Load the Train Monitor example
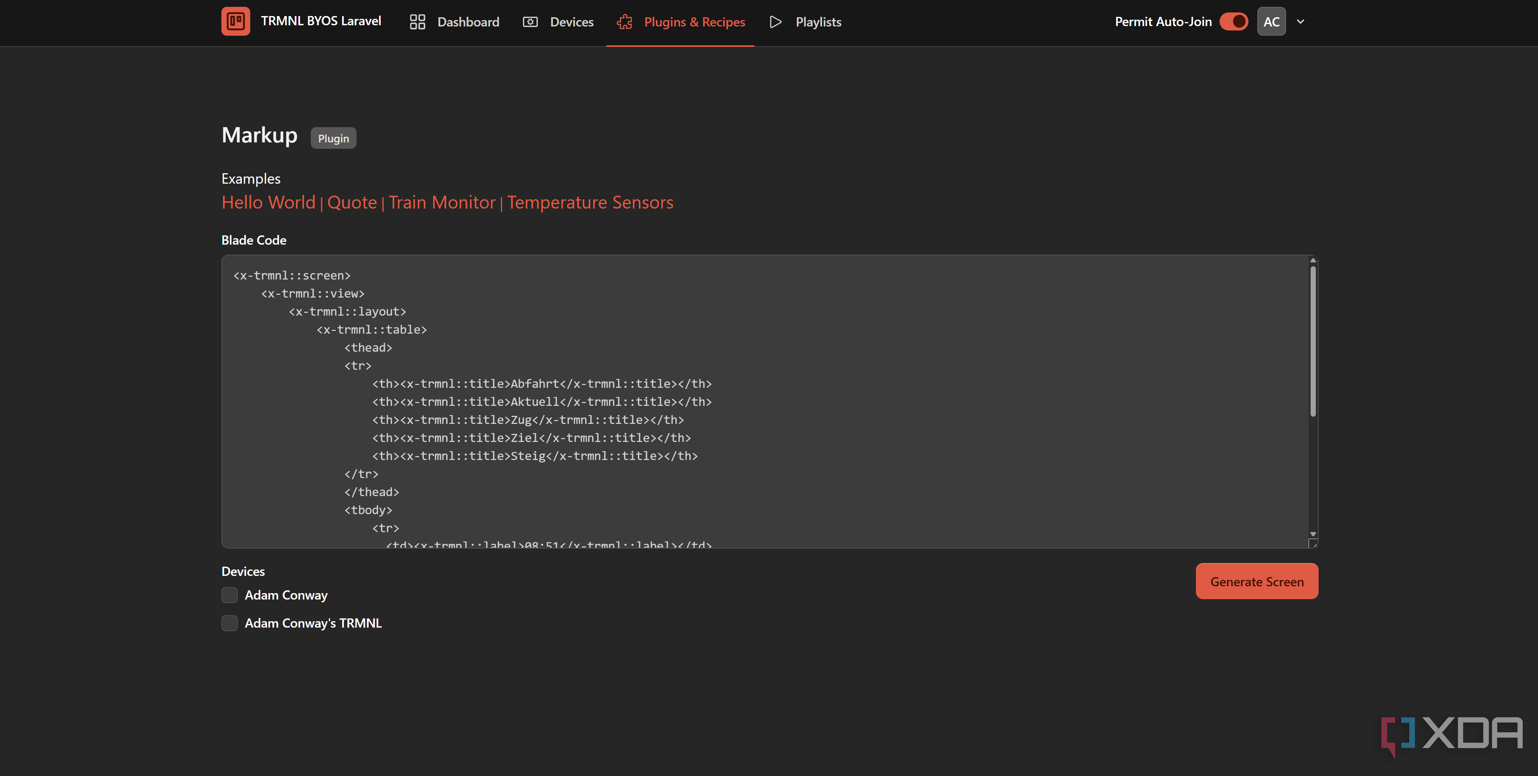The image size is (1538, 776). [442, 203]
